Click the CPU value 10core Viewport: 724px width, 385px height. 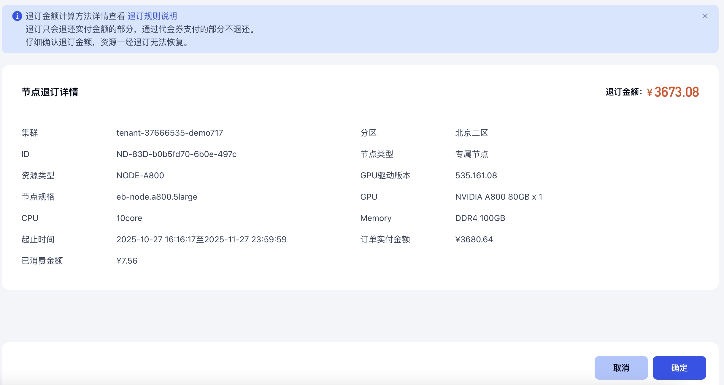pos(129,218)
